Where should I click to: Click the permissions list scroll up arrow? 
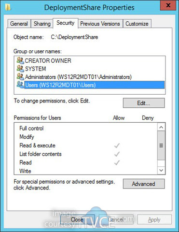[x=161, y=127]
